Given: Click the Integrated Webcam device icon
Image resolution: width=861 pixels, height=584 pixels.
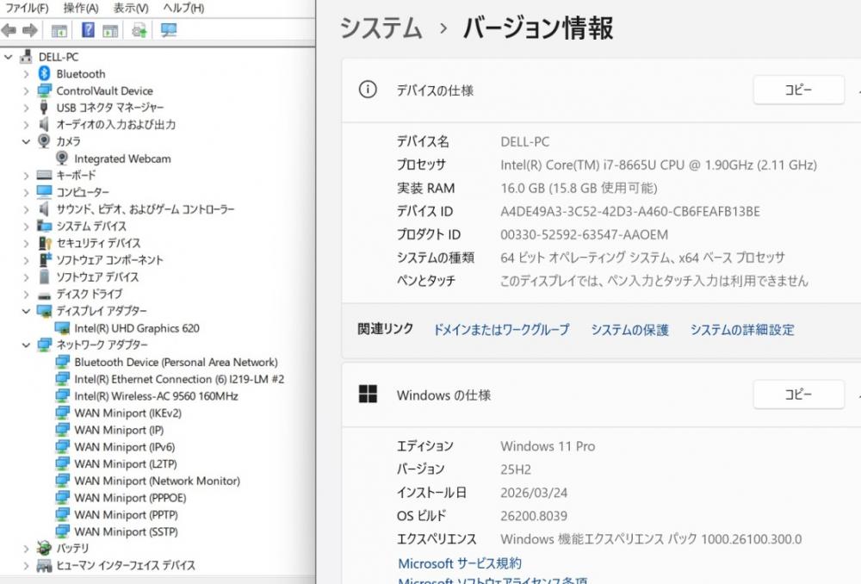Looking at the screenshot, I should 62,158.
